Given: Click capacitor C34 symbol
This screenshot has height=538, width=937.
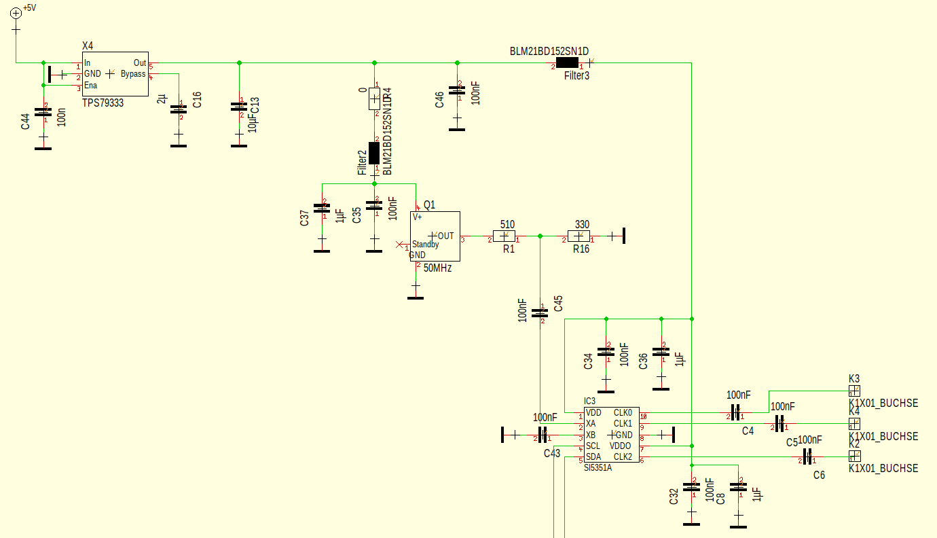Looking at the screenshot, I should (x=606, y=353).
